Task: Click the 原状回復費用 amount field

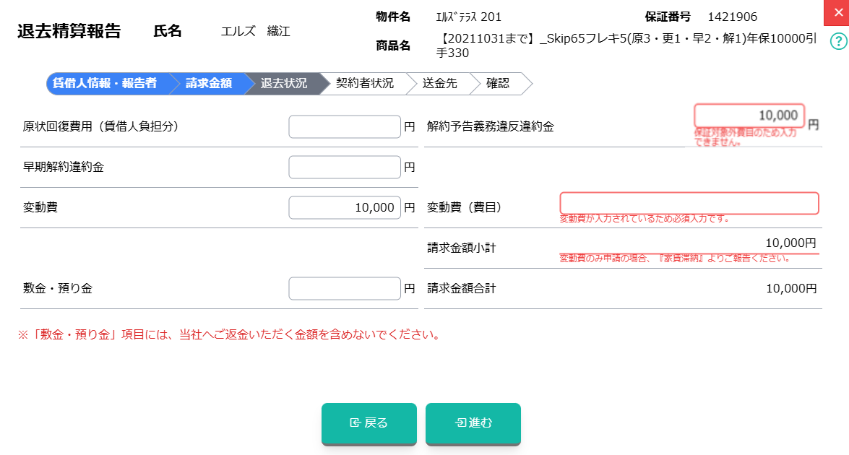Action: click(345, 126)
